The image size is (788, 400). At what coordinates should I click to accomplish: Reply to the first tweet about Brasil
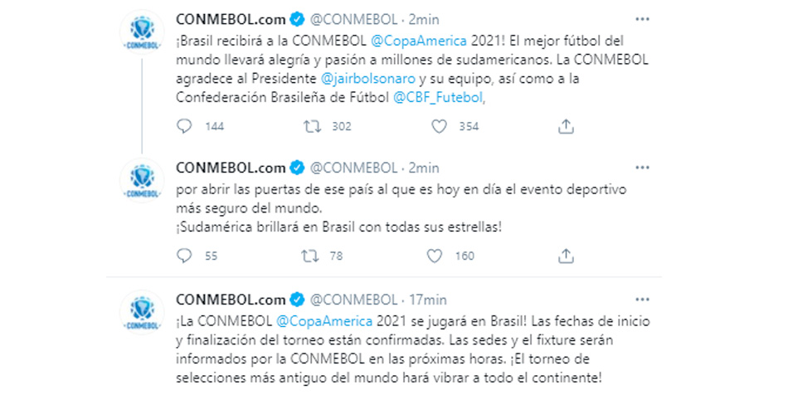click(x=184, y=126)
